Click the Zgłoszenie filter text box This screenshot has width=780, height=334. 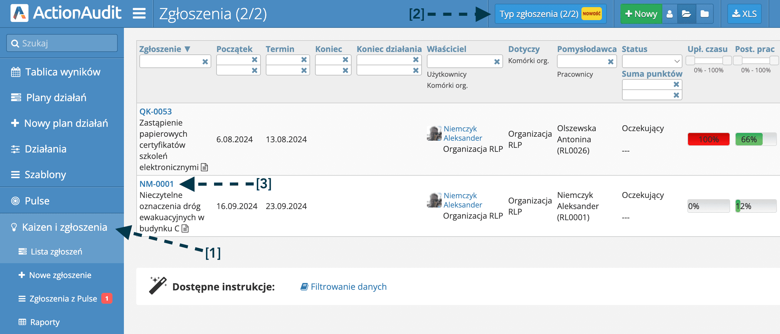point(175,61)
